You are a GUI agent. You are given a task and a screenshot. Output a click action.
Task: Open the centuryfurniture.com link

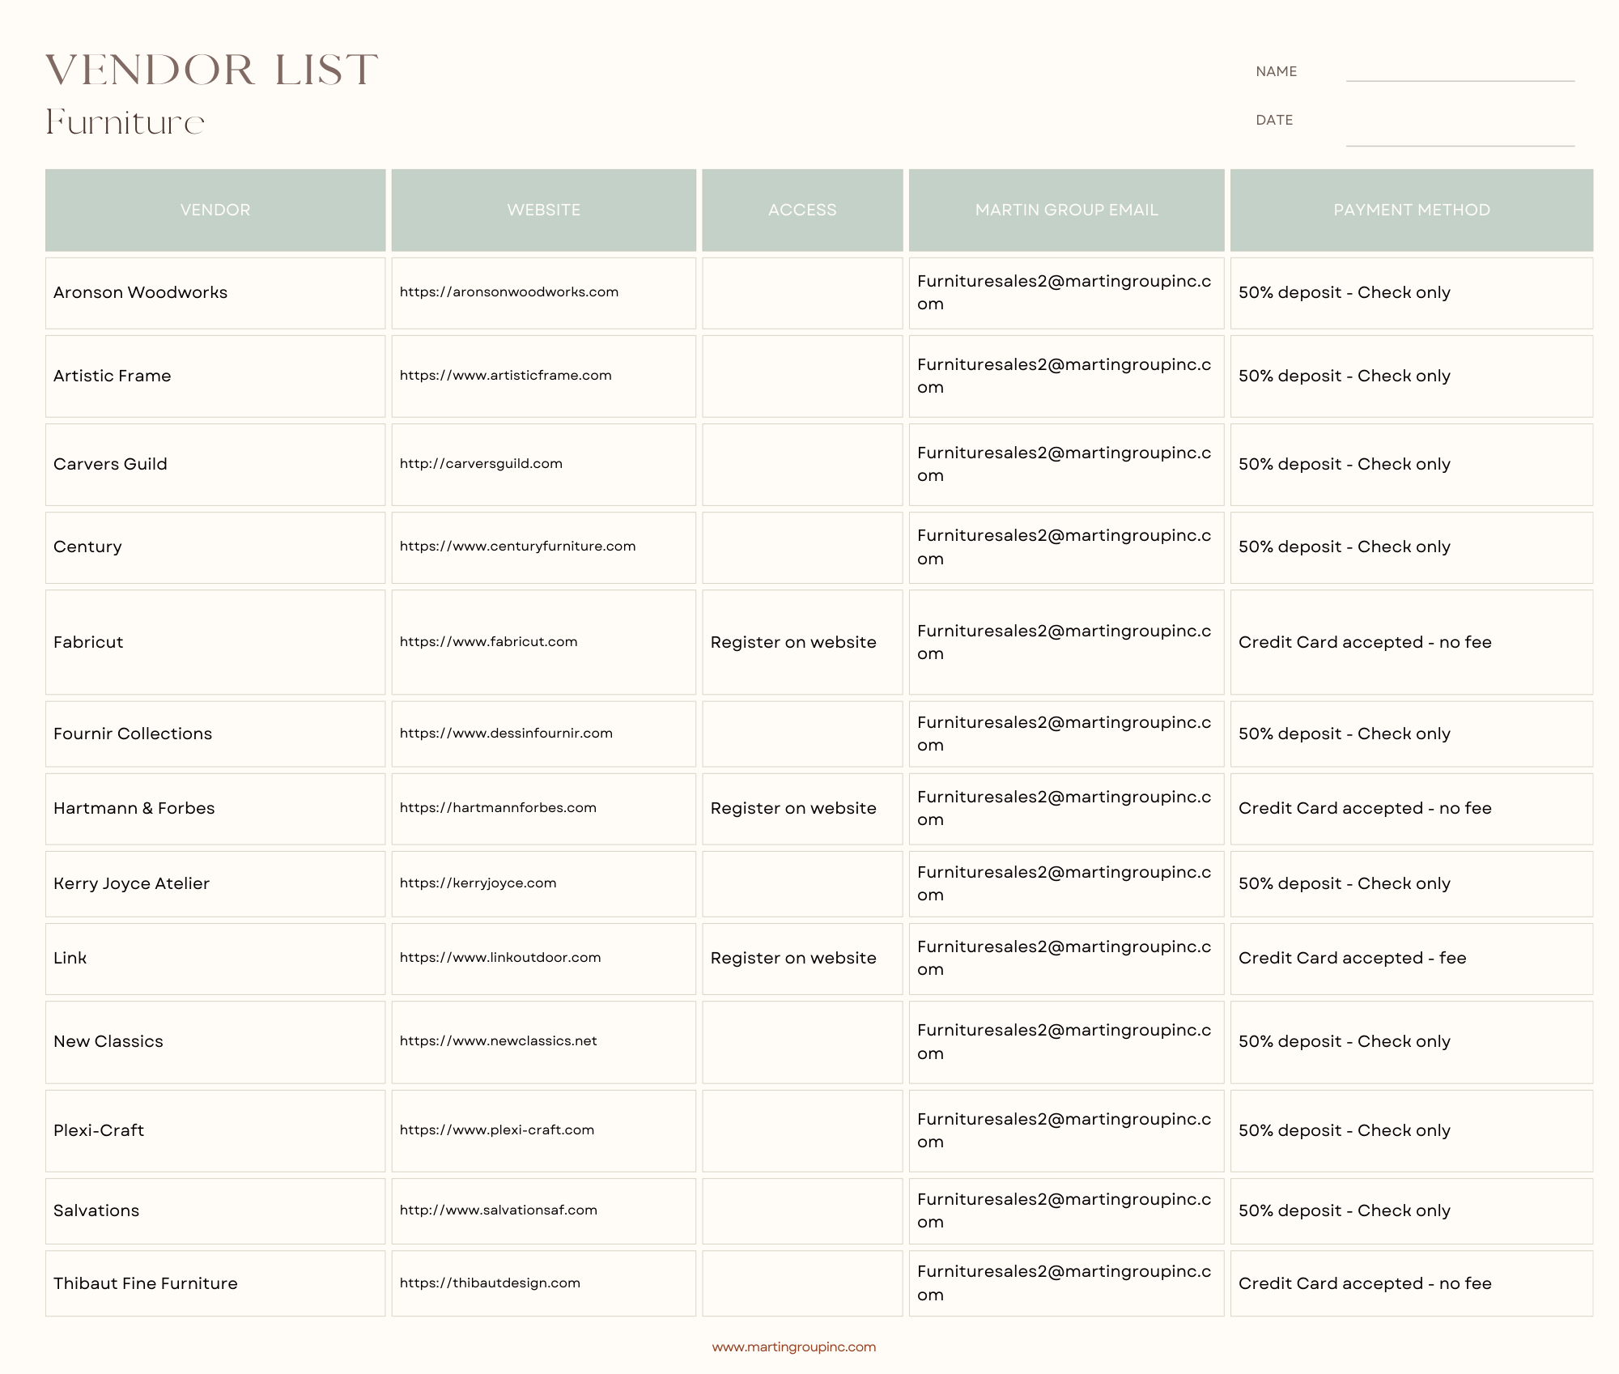(517, 547)
